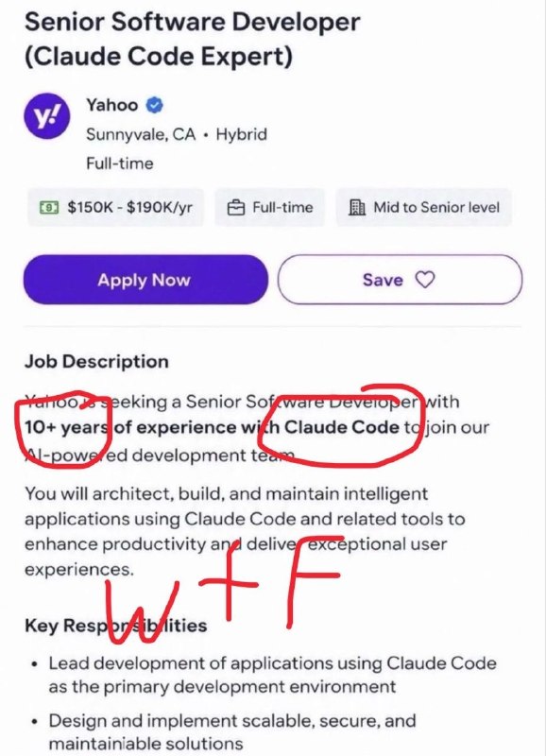Click the blue verified badge next to Yahoo
Viewport: 546px width, 756px height.
click(154, 105)
